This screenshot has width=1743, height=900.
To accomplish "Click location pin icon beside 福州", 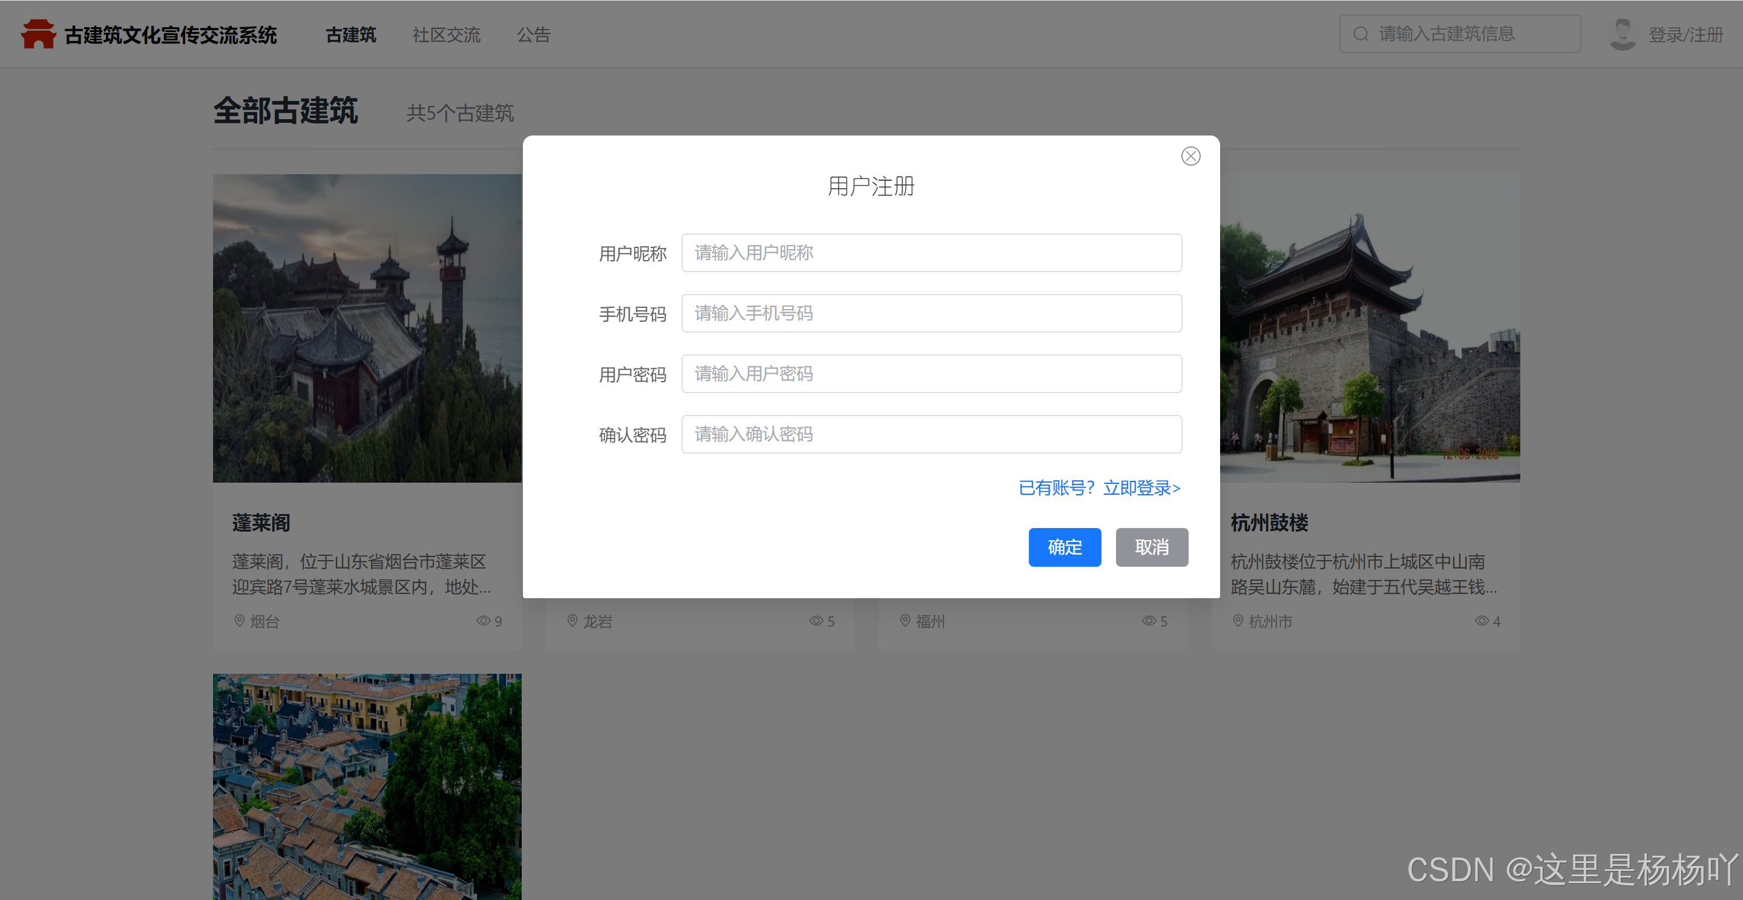I will 905,621.
